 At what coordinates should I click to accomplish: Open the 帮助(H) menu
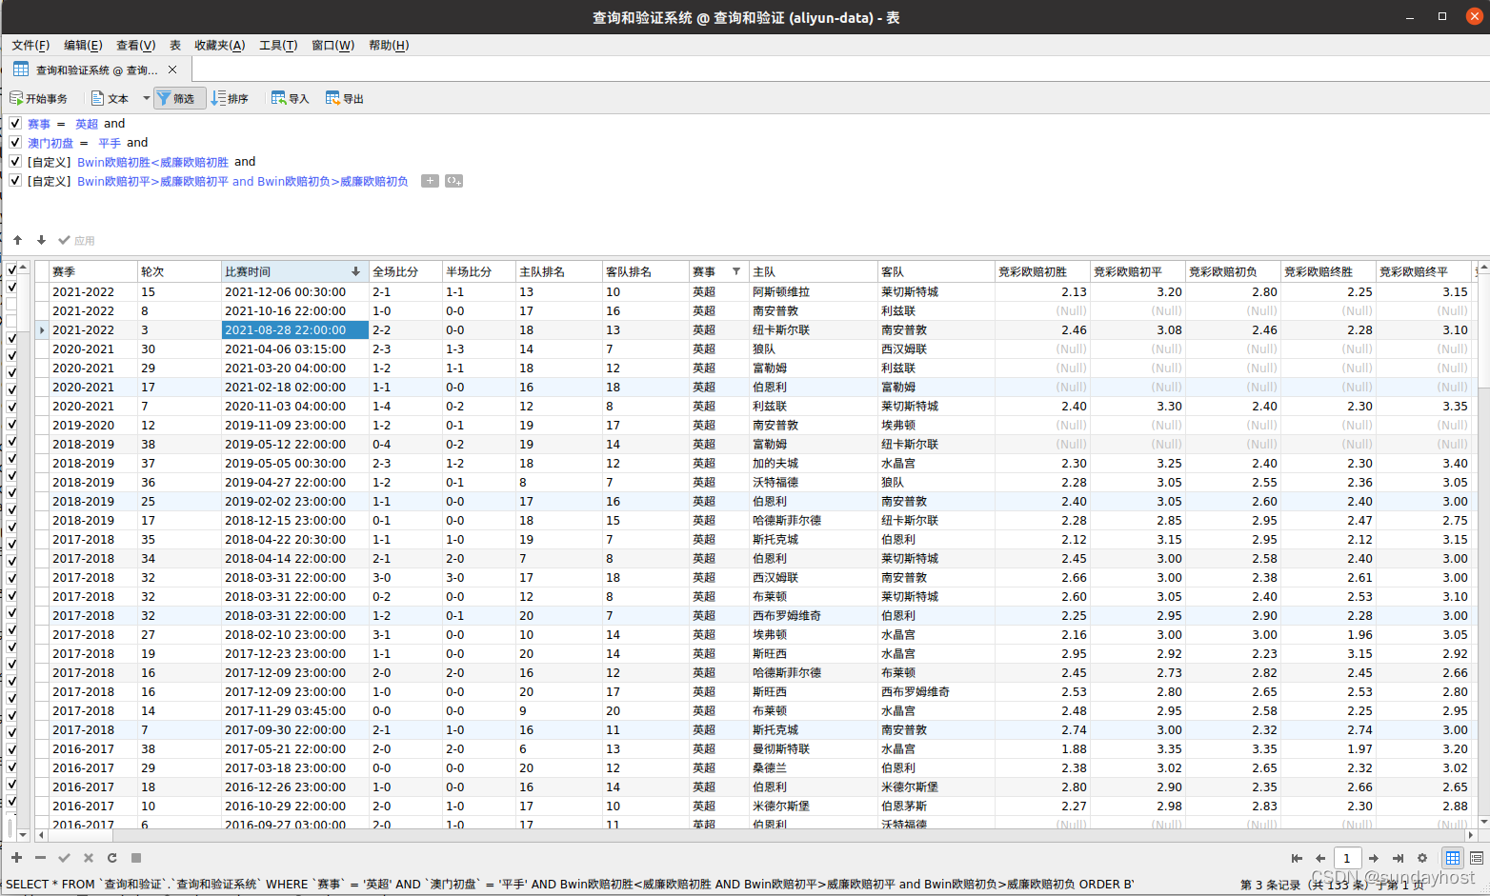tap(389, 45)
